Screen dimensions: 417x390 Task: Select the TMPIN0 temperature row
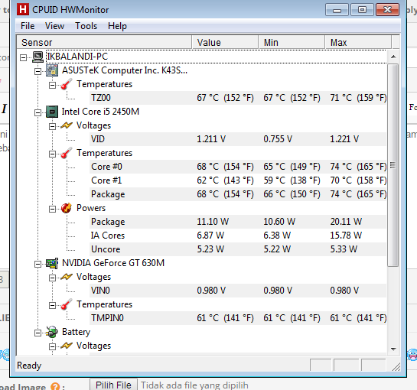tap(238, 318)
